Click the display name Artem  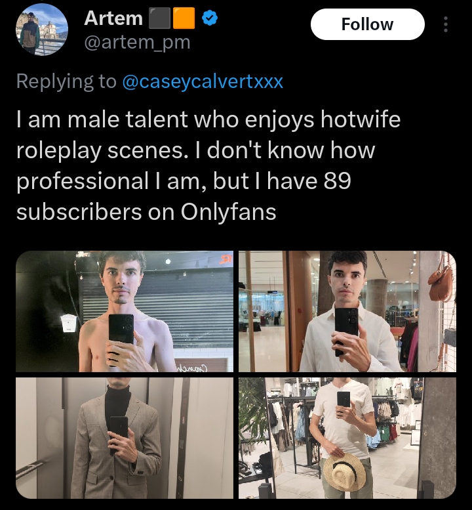pyautogui.click(x=113, y=18)
